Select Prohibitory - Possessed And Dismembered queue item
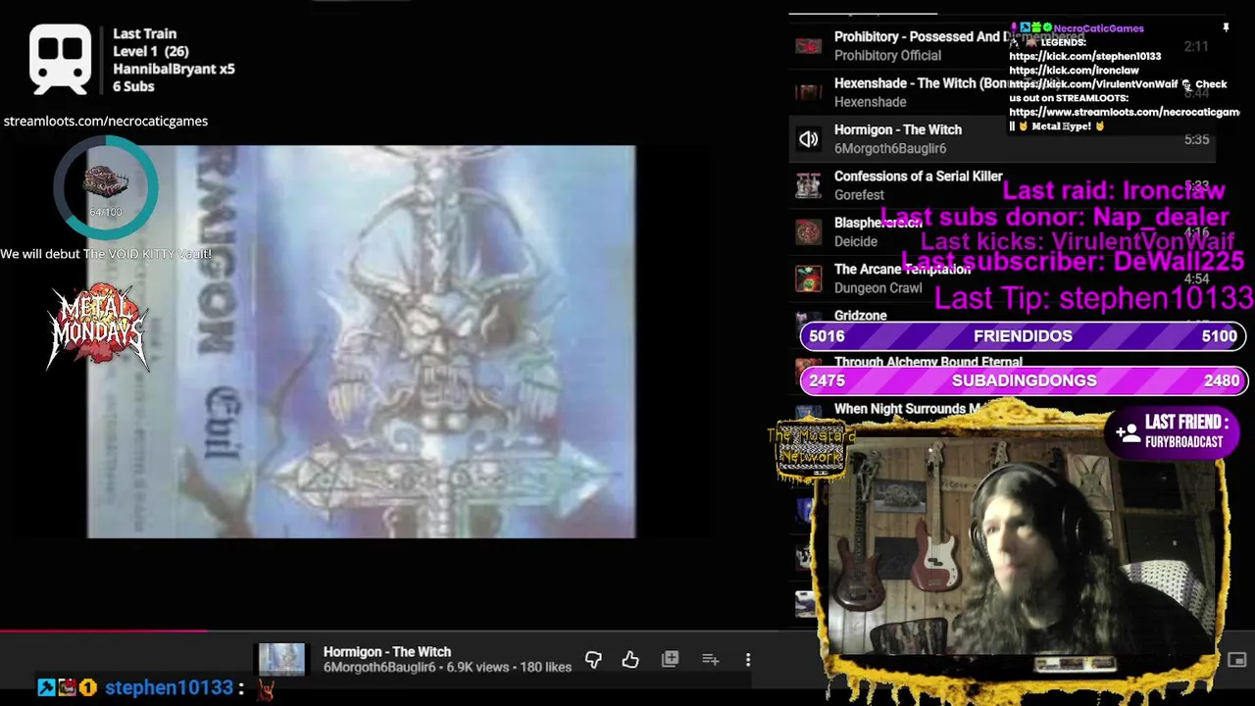Viewport: 1255px width, 706px height. (1002, 46)
